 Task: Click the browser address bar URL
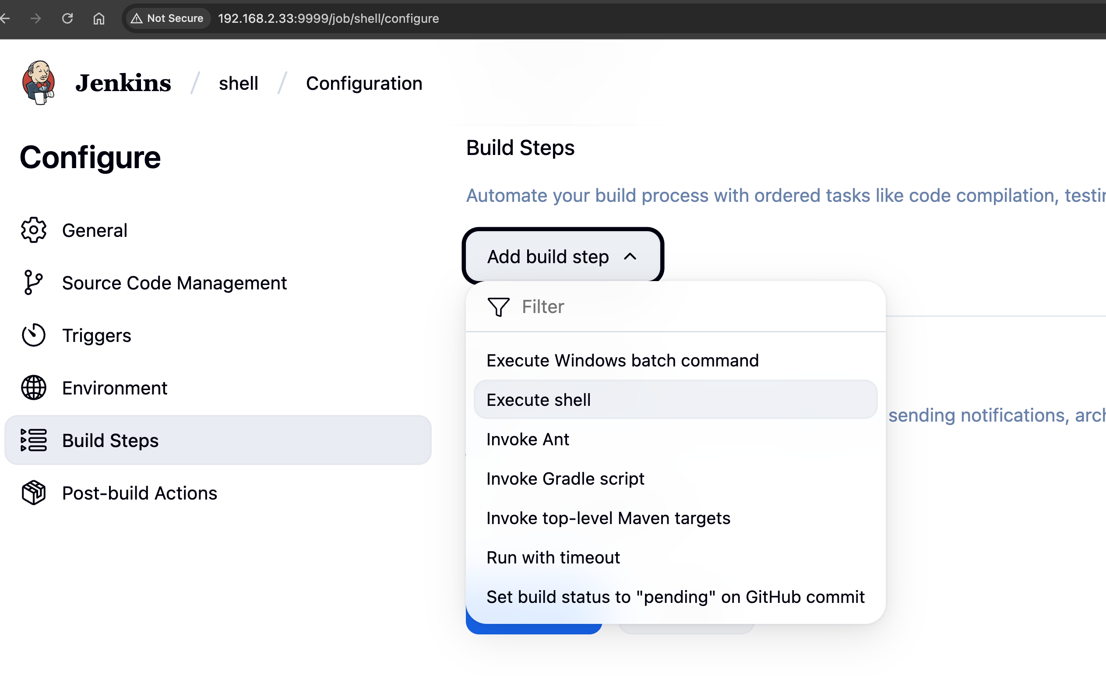[328, 18]
